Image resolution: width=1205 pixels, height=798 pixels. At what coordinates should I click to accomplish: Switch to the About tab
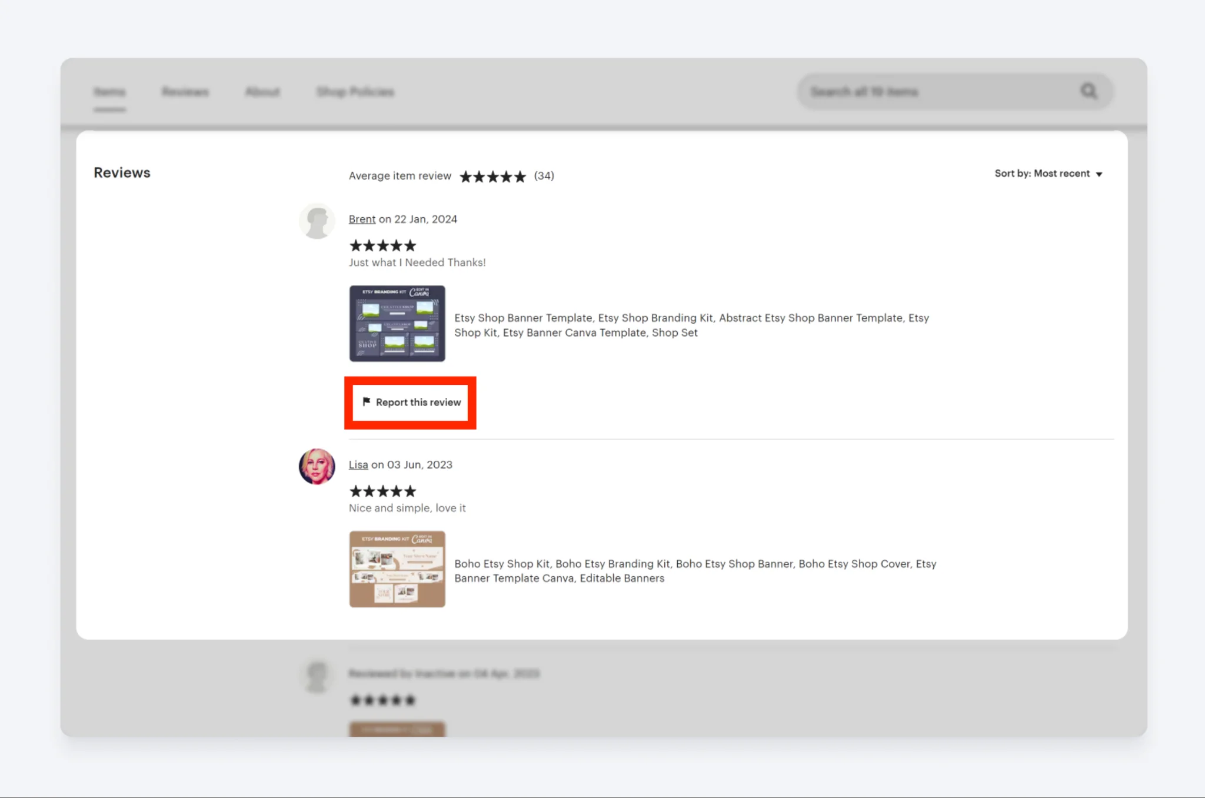pyautogui.click(x=262, y=92)
